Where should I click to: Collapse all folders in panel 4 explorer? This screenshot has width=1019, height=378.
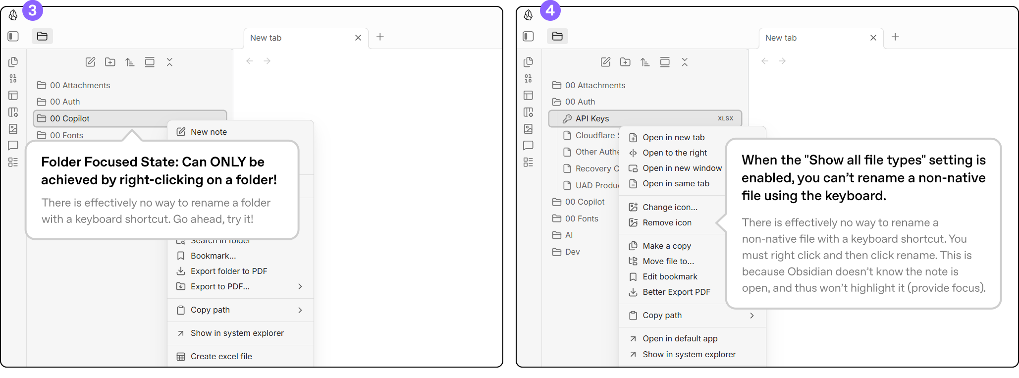(685, 62)
